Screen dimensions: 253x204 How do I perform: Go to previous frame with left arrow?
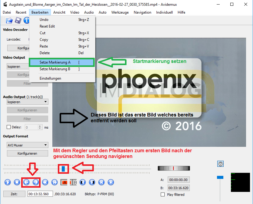(x=26, y=182)
